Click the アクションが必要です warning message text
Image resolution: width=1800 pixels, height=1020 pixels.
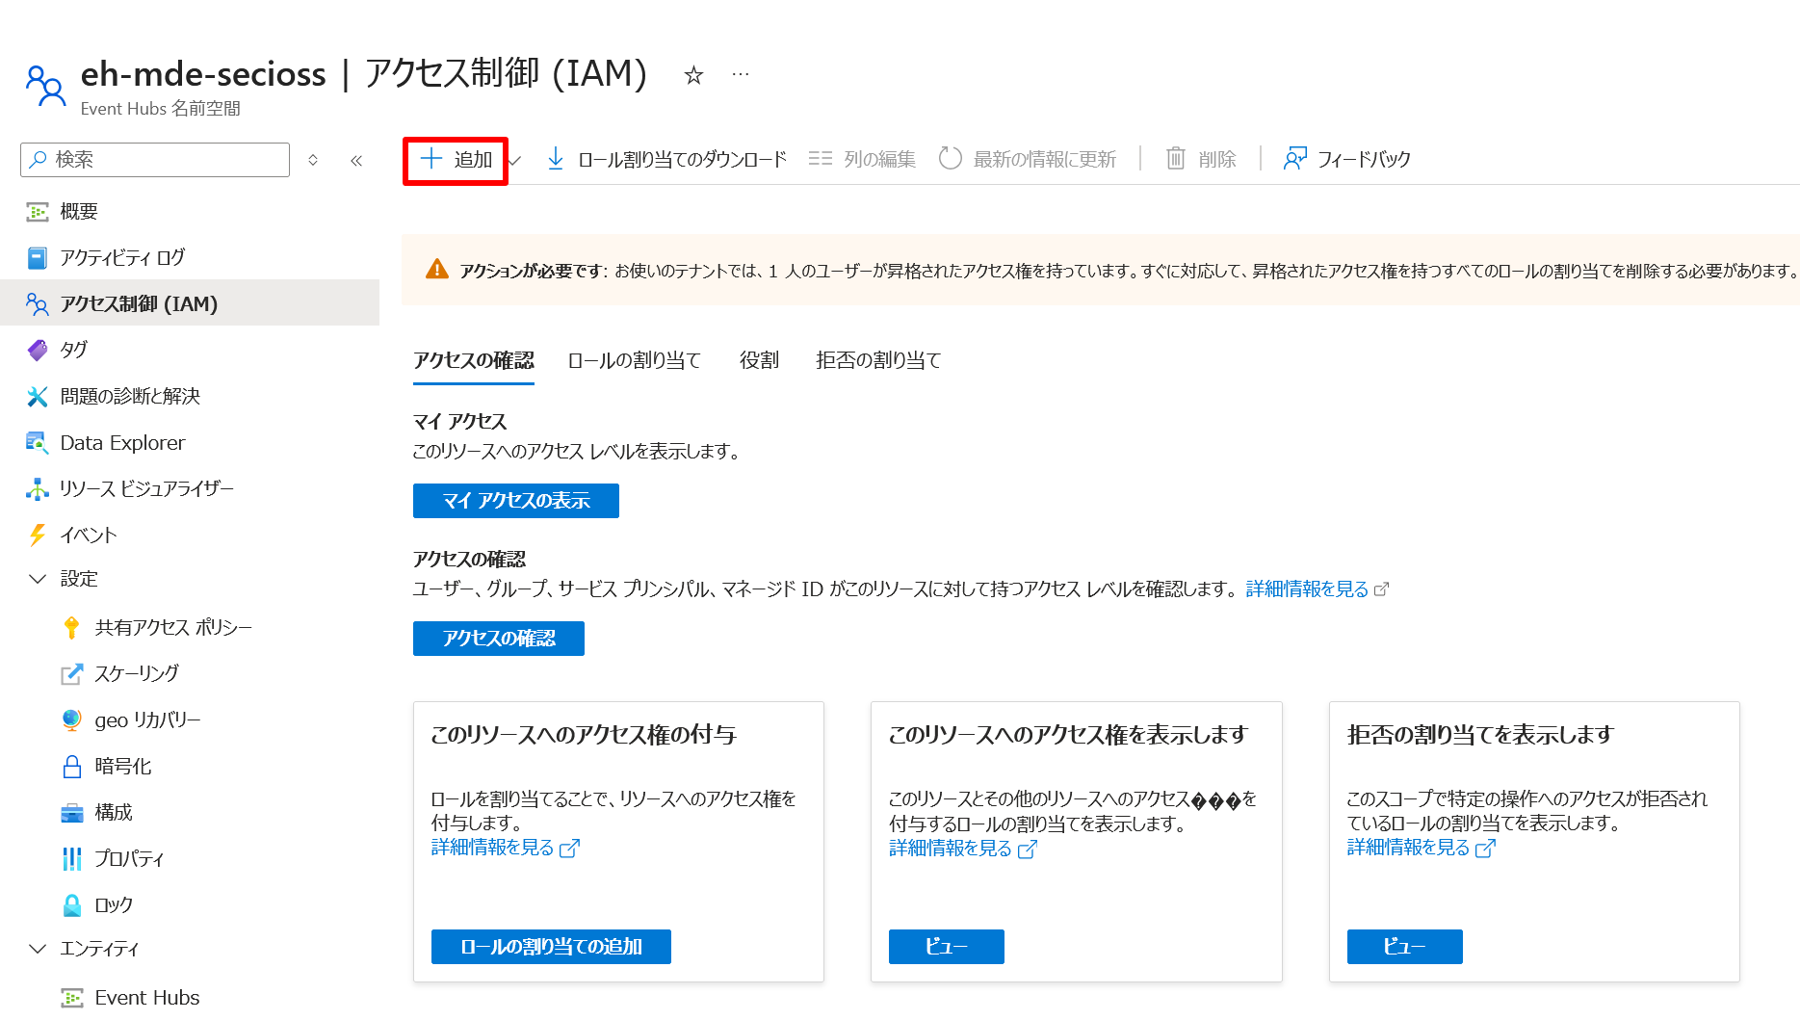pos(1129,272)
